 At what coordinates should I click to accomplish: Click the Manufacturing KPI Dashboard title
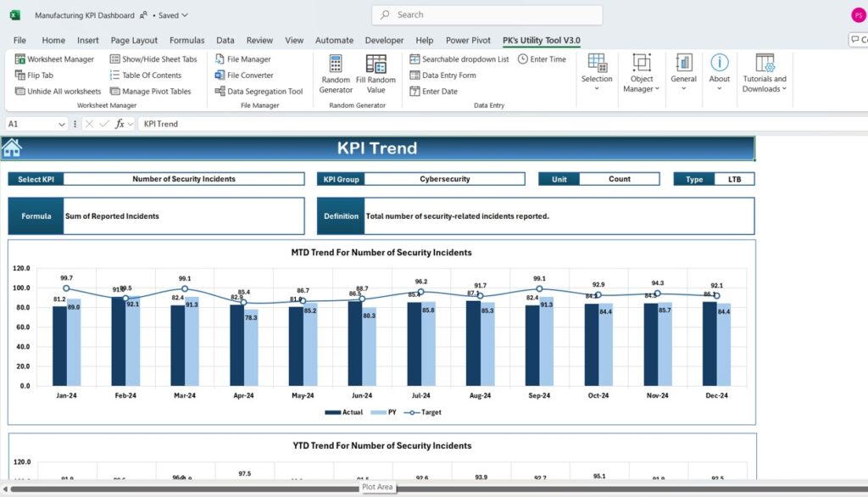(x=84, y=15)
